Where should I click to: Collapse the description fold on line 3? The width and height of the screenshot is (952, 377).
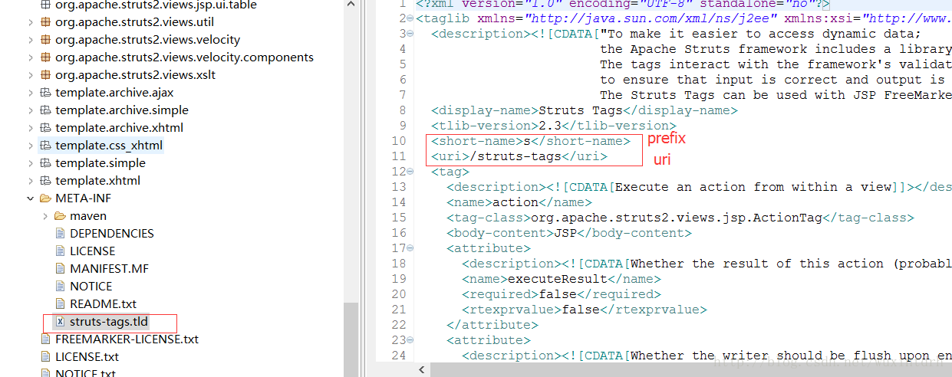point(410,34)
